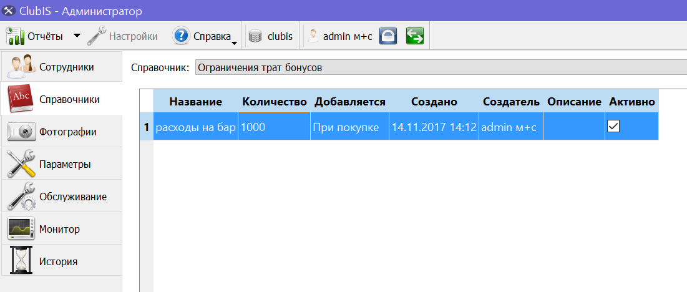Open the Справочник combo box

pos(441,68)
